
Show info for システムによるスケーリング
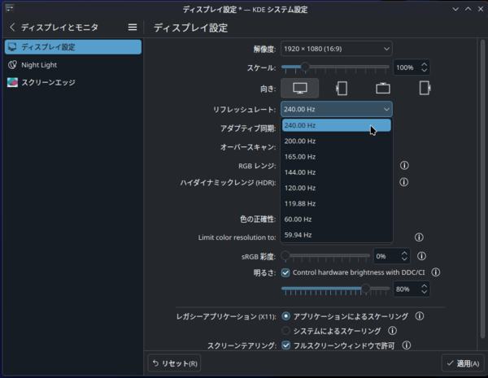coord(393,330)
